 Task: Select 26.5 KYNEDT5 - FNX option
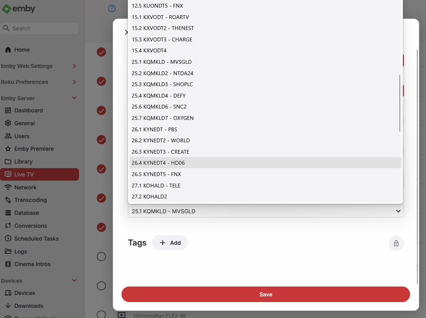(265, 174)
